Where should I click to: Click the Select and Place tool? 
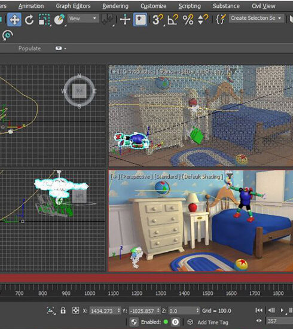click(x=59, y=20)
